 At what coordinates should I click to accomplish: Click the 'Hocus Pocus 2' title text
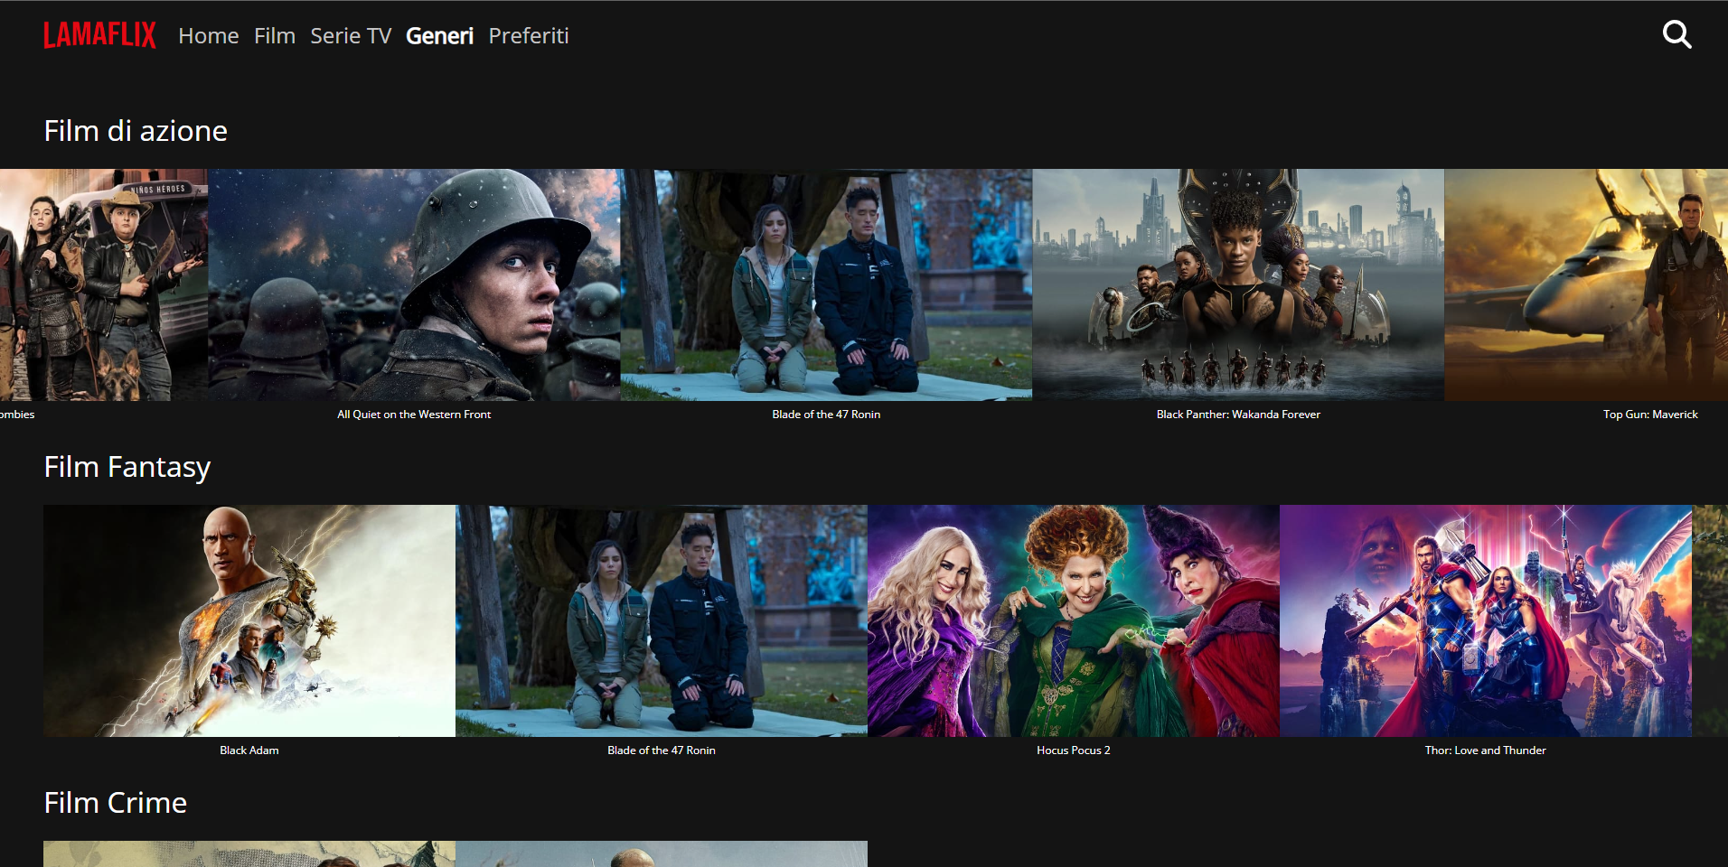coord(1074,750)
